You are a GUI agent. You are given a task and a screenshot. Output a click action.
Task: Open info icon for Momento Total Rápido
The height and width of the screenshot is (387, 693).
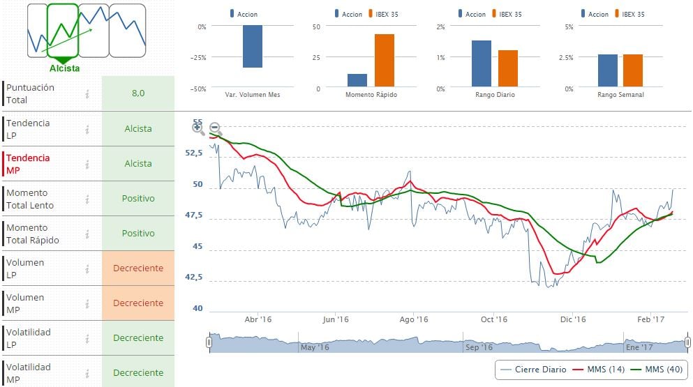(x=87, y=234)
